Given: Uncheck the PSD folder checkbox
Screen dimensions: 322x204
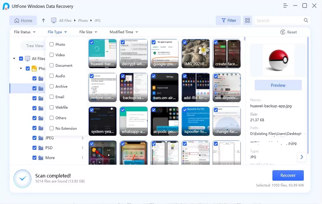Looking at the screenshot, I should (34, 148).
